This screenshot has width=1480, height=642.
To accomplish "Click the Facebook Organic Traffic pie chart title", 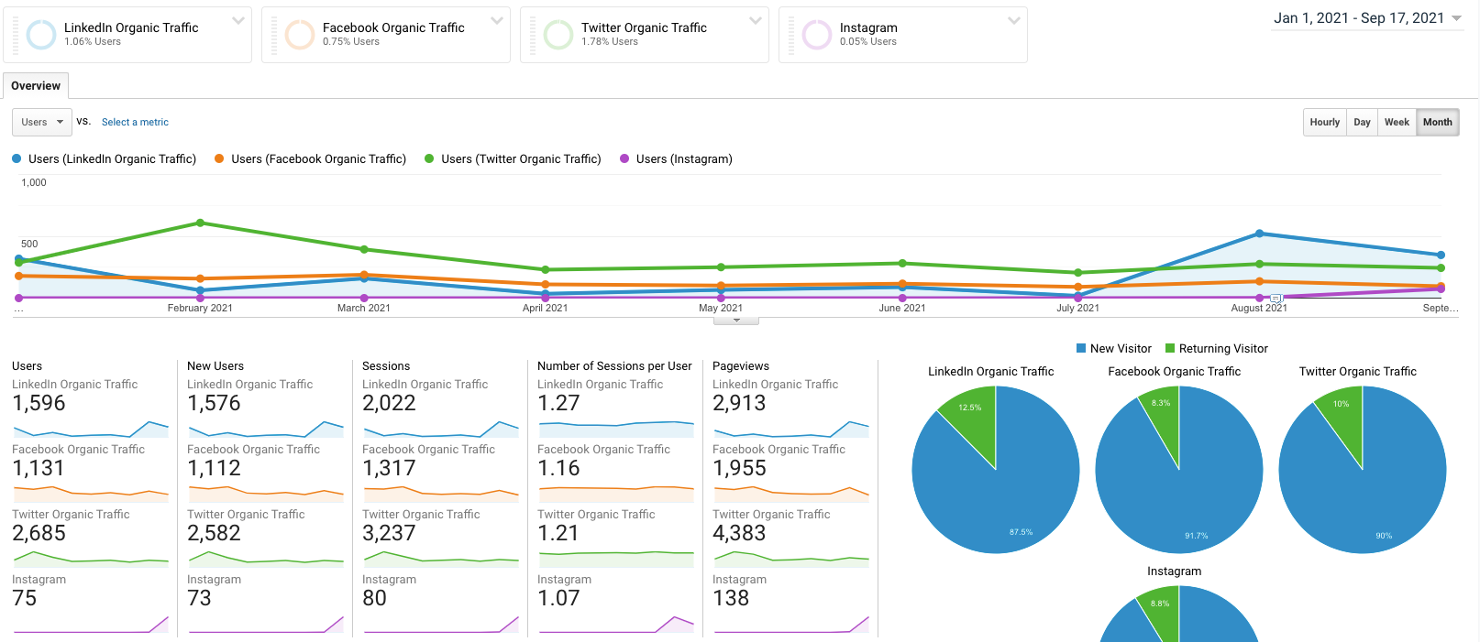I will [x=1174, y=371].
